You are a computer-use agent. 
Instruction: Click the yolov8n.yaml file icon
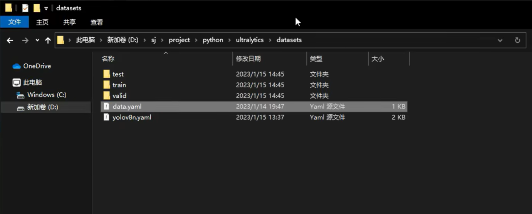(107, 117)
